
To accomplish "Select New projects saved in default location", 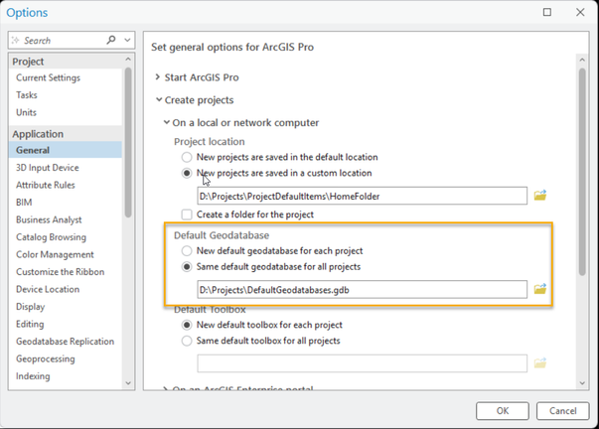I will coord(187,157).
